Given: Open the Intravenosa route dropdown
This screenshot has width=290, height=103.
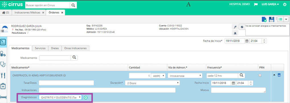Looking at the screenshot, I should pos(185,75).
